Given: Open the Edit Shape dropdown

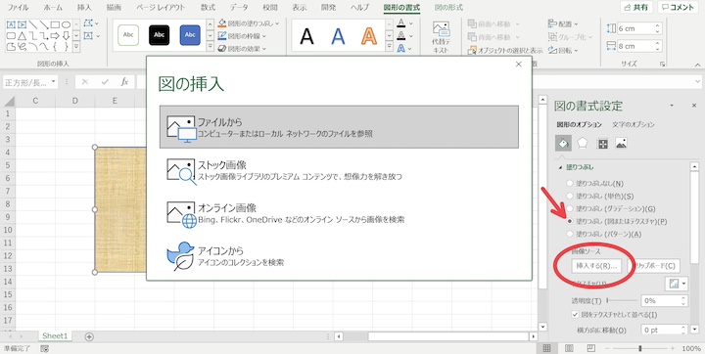Looking at the screenshot, I should pyautogui.click(x=92, y=23).
